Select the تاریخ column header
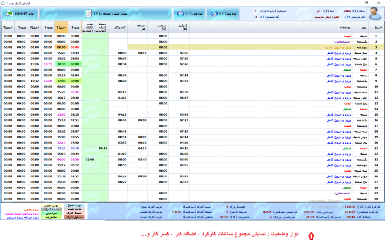Image resolution: width=385 pixels, height=242 pixels. tap(376, 27)
